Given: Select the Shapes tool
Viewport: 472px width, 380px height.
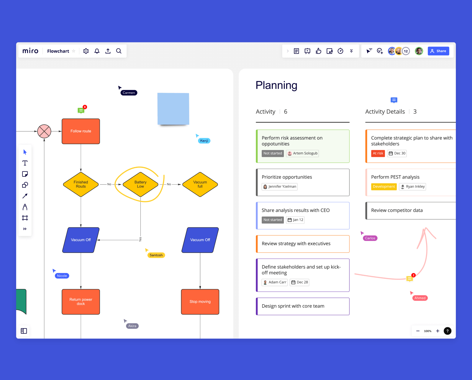Looking at the screenshot, I should 25,185.
